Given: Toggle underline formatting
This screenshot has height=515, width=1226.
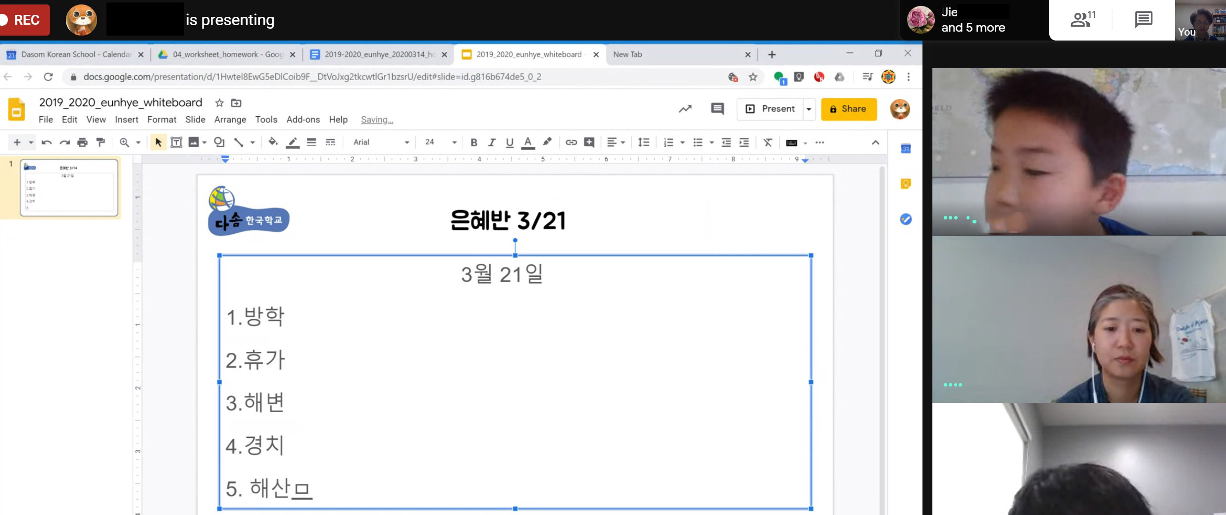Looking at the screenshot, I should [510, 142].
